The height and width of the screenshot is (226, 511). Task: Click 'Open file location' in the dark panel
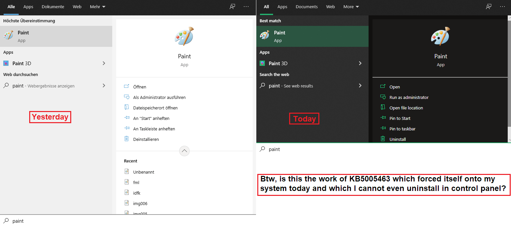tap(406, 108)
